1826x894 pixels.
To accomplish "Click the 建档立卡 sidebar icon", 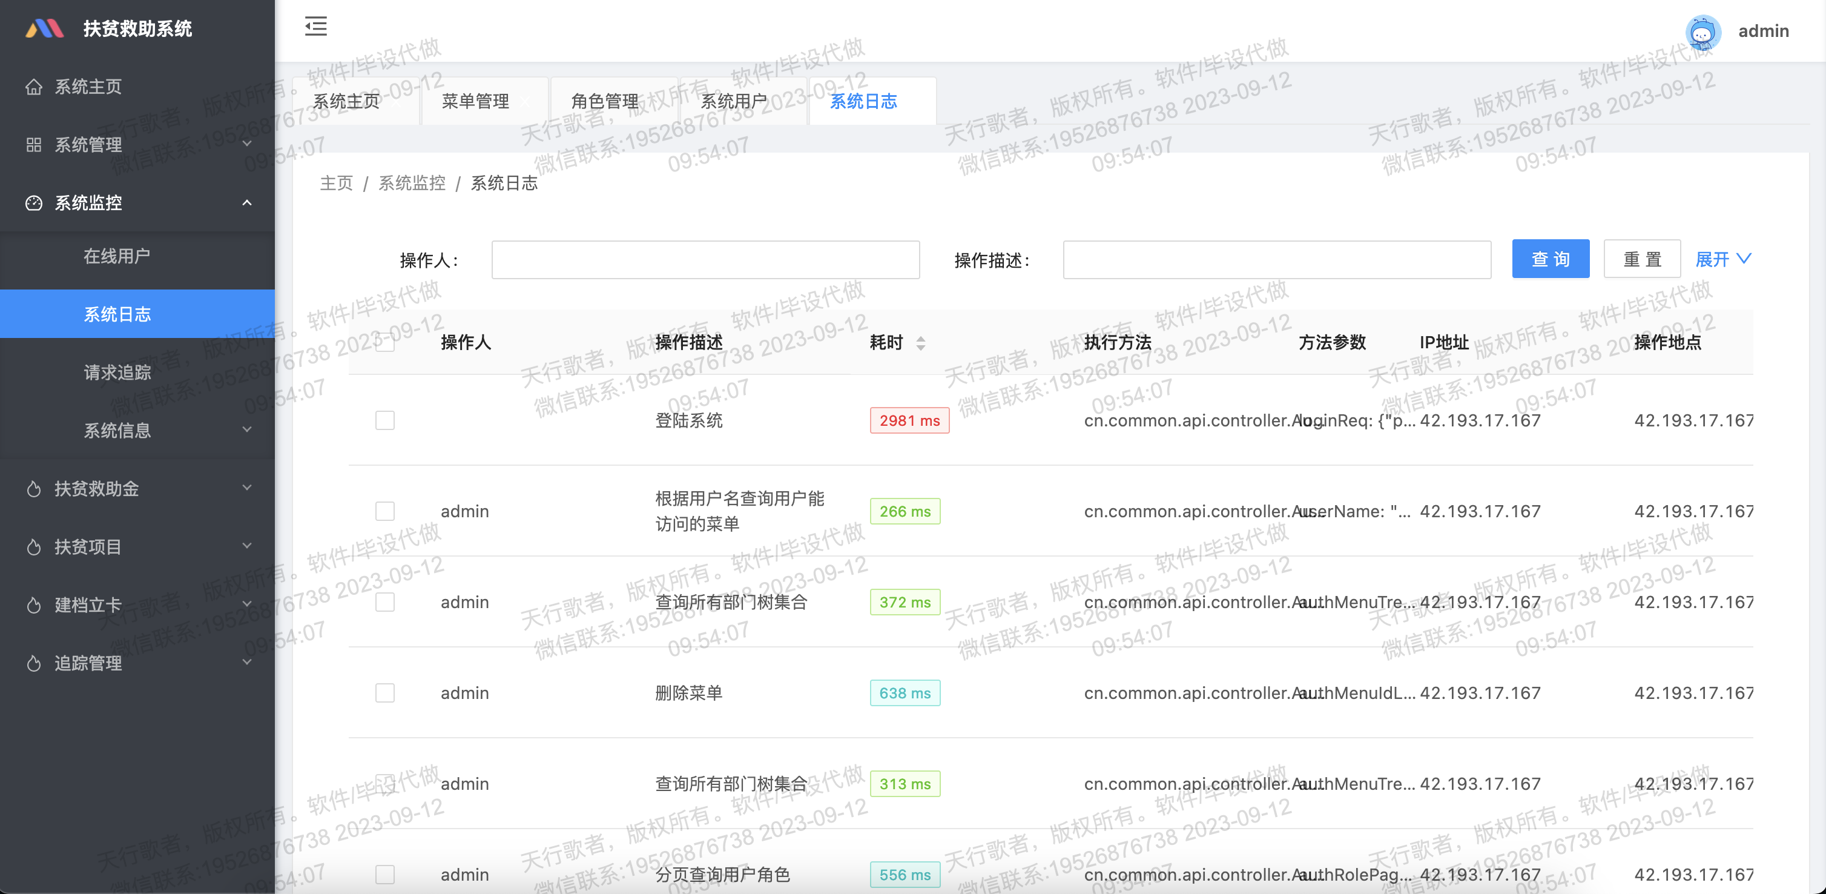I will pos(35,604).
